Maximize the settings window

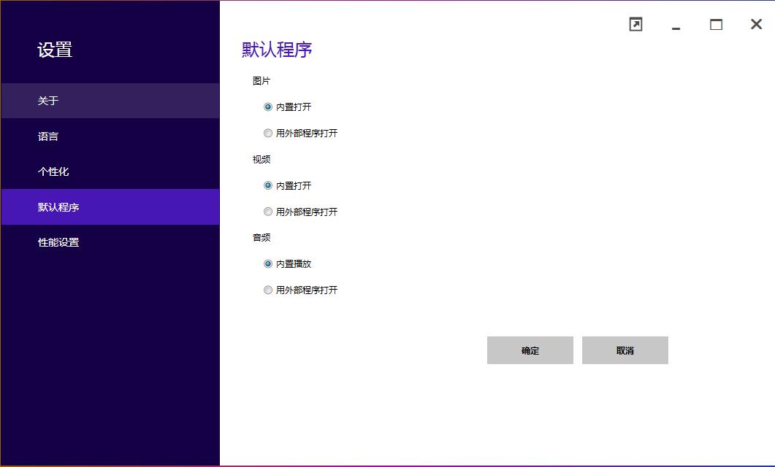tap(716, 24)
